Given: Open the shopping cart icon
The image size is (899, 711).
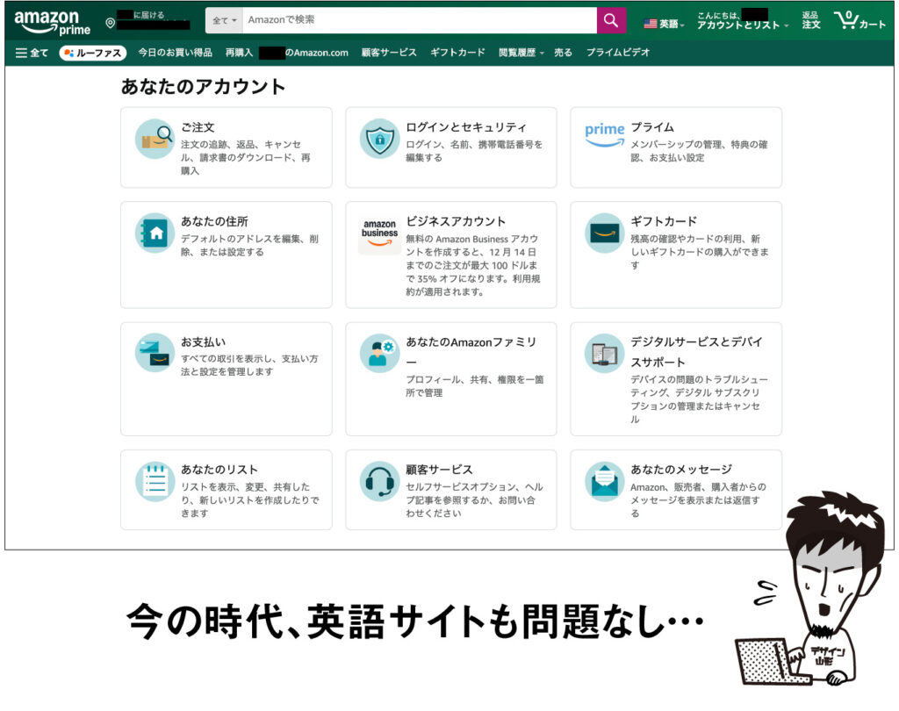Looking at the screenshot, I should [x=859, y=20].
